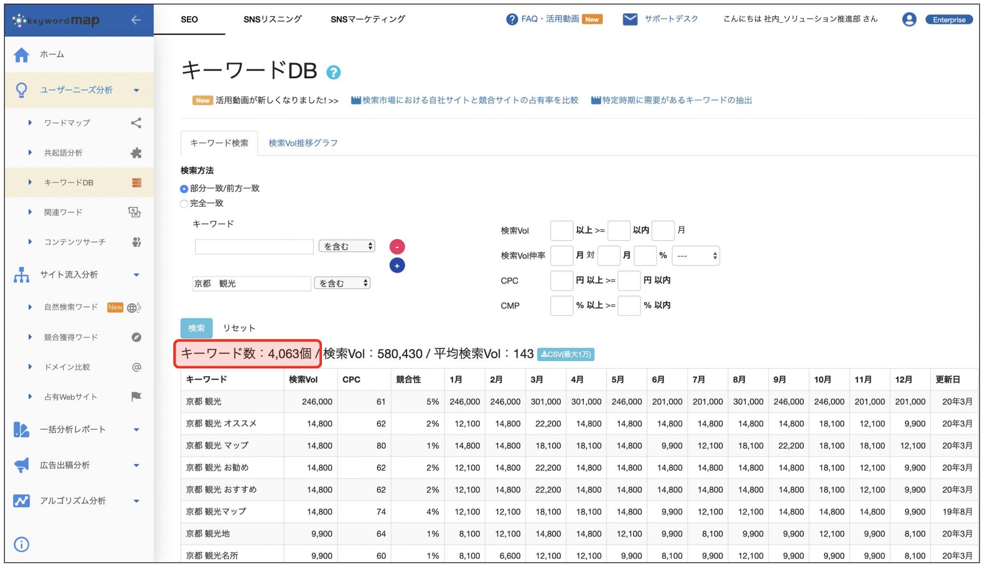
Task: Select the キーワードDB database icon
Action: [136, 182]
